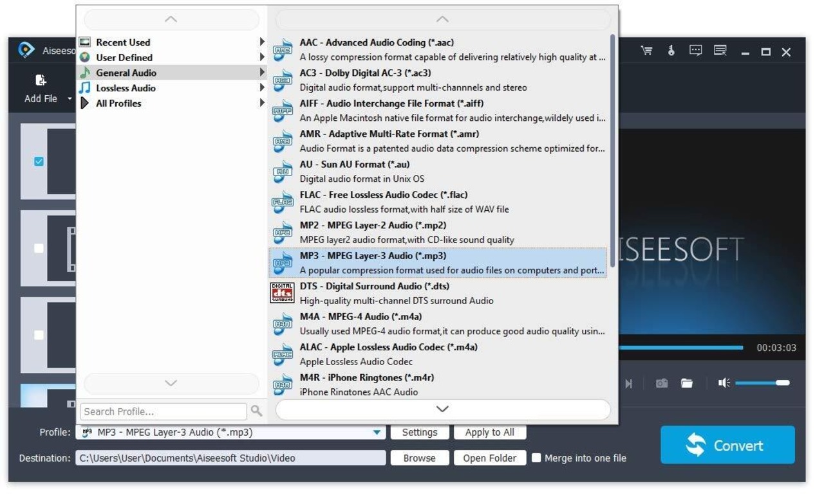Mute audio with the speaker icon
824x495 pixels.
pos(724,383)
